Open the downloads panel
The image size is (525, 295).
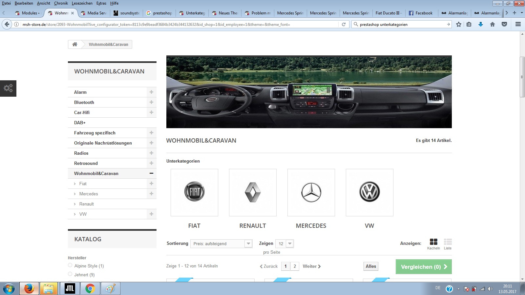pos(481,24)
